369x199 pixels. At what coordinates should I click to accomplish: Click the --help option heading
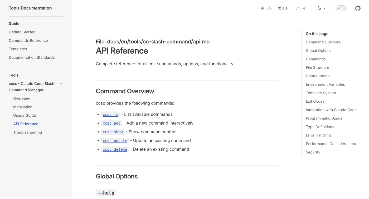(x=106, y=193)
